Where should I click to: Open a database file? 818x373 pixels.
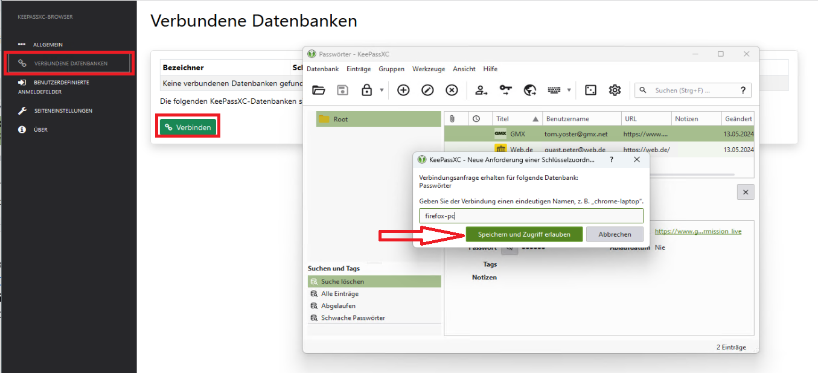click(x=318, y=90)
